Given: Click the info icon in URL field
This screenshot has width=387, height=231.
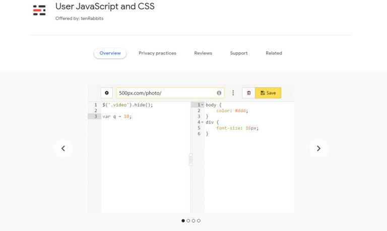Looking at the screenshot, I should click(x=219, y=93).
